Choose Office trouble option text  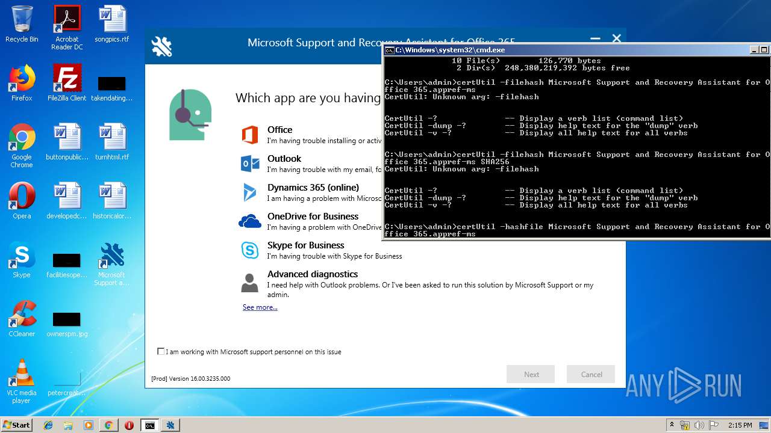[x=324, y=141]
